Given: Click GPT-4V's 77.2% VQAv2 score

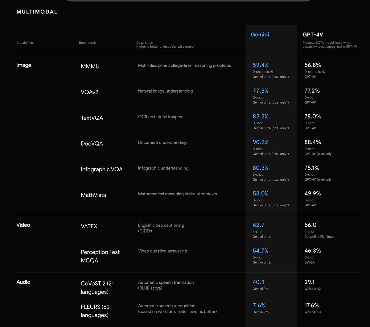Looking at the screenshot, I should tap(312, 91).
